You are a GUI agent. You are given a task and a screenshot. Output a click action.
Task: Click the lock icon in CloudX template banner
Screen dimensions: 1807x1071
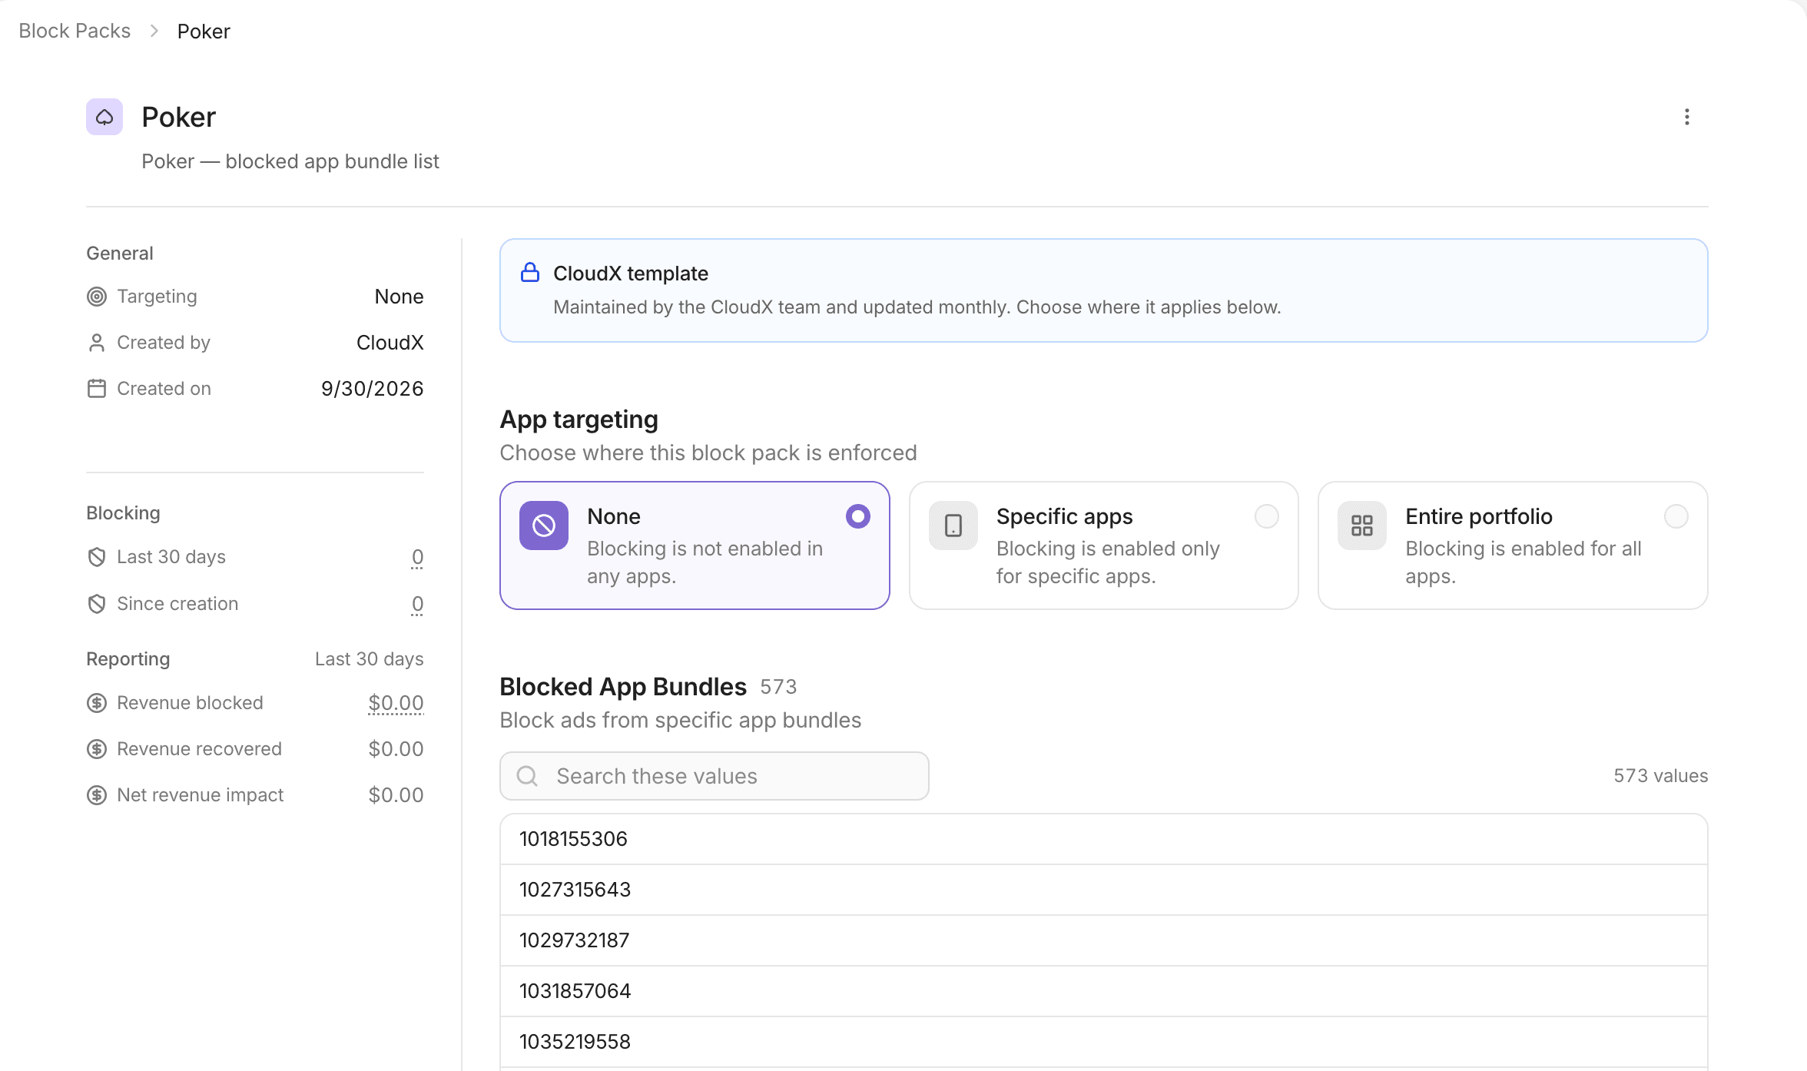(x=530, y=273)
